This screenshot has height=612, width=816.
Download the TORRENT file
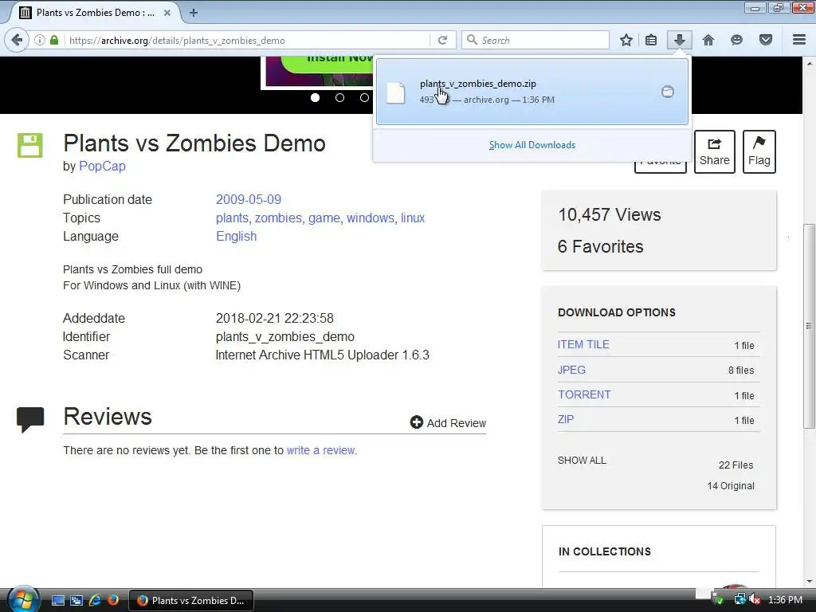click(584, 394)
